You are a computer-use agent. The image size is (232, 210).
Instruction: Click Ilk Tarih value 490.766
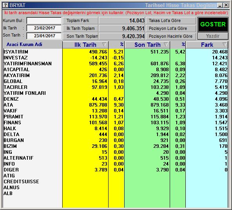tap(98, 52)
